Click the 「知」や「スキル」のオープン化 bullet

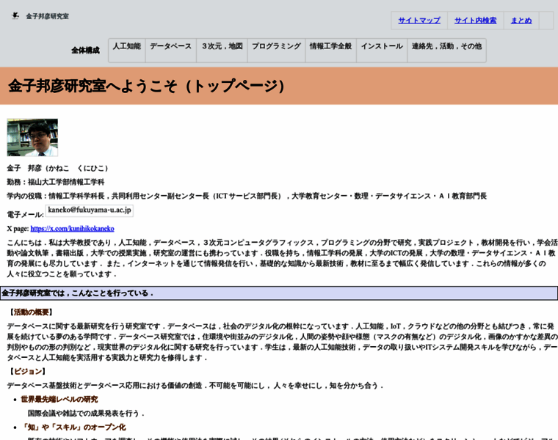pyautogui.click(x=73, y=428)
